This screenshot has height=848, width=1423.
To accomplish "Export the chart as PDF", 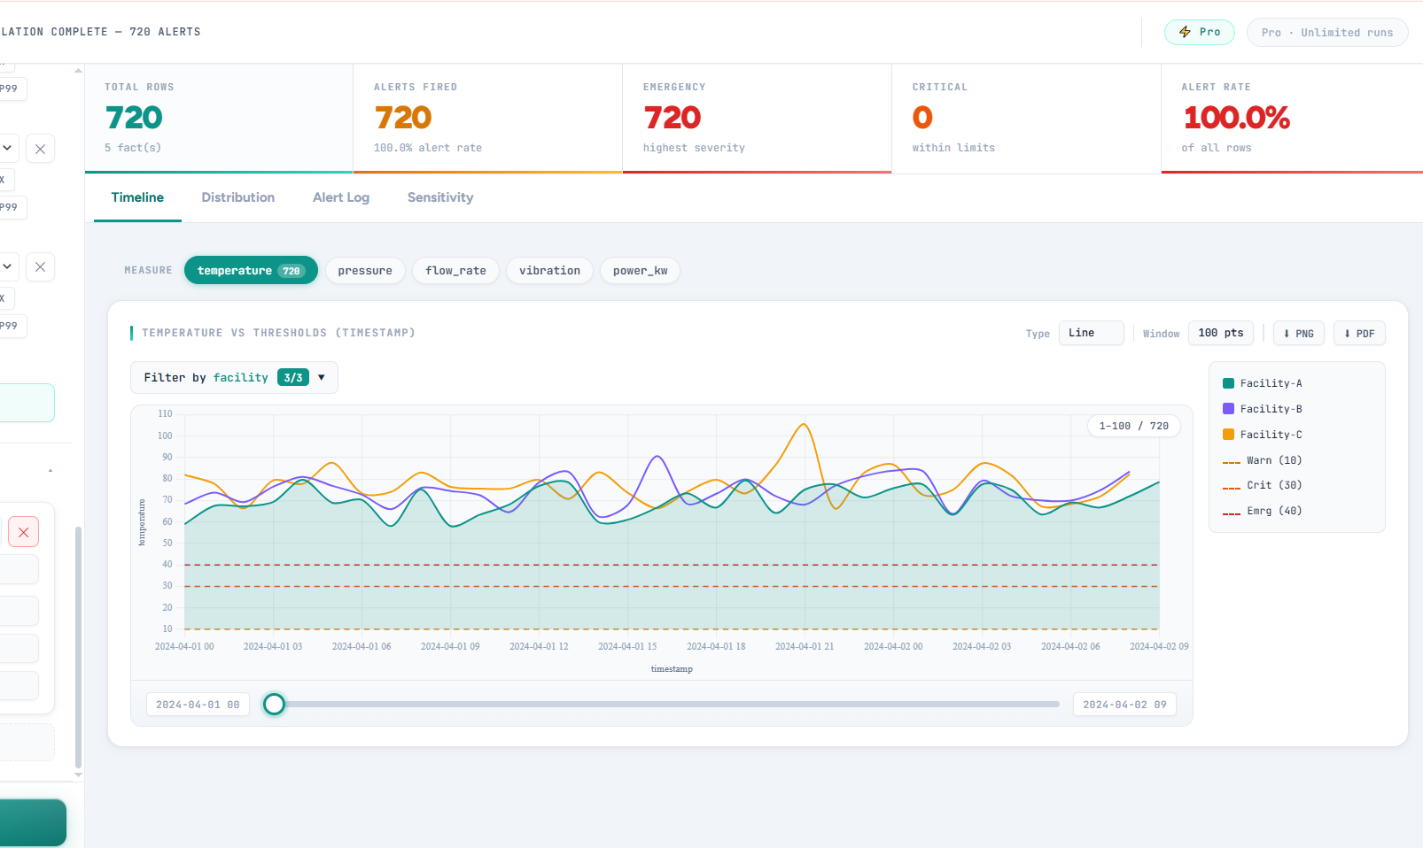I will tap(1358, 333).
